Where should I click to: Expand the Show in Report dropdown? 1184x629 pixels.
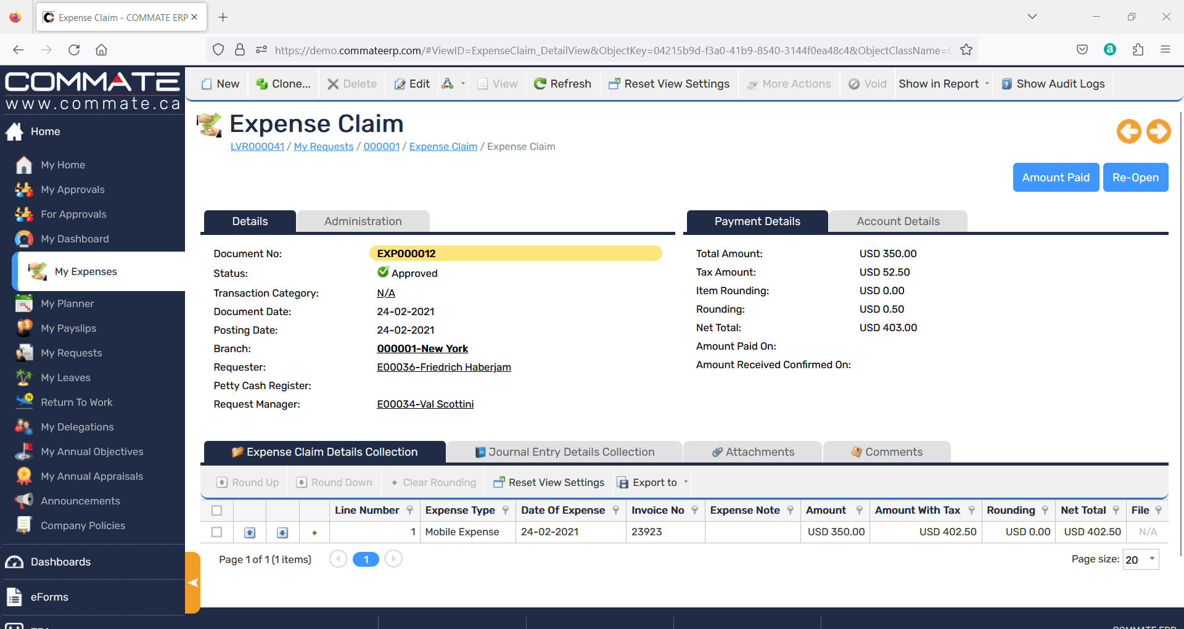click(987, 83)
